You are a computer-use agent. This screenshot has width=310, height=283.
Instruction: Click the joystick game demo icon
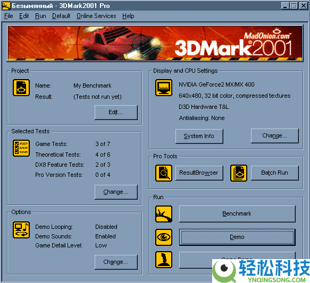pos(163,260)
